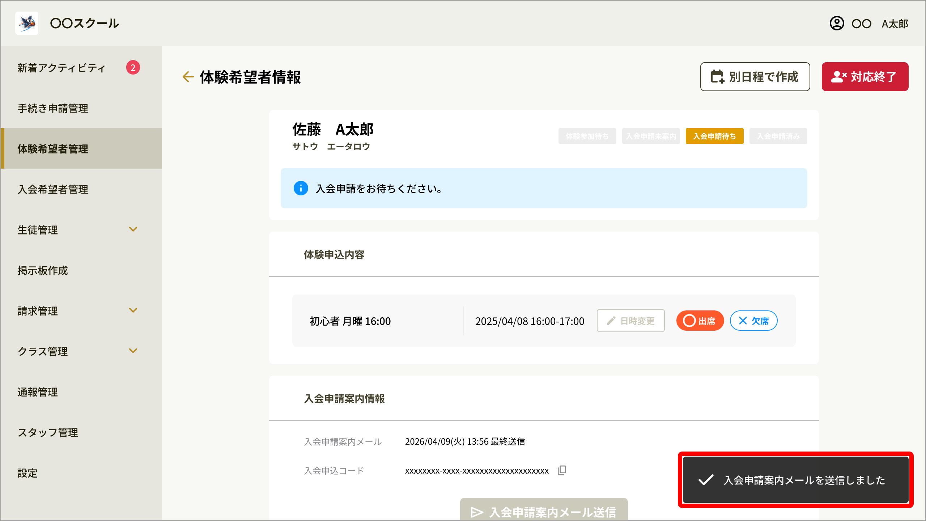The width and height of the screenshot is (926, 521).
Task: Go back using the left arrow icon
Action: click(x=188, y=77)
